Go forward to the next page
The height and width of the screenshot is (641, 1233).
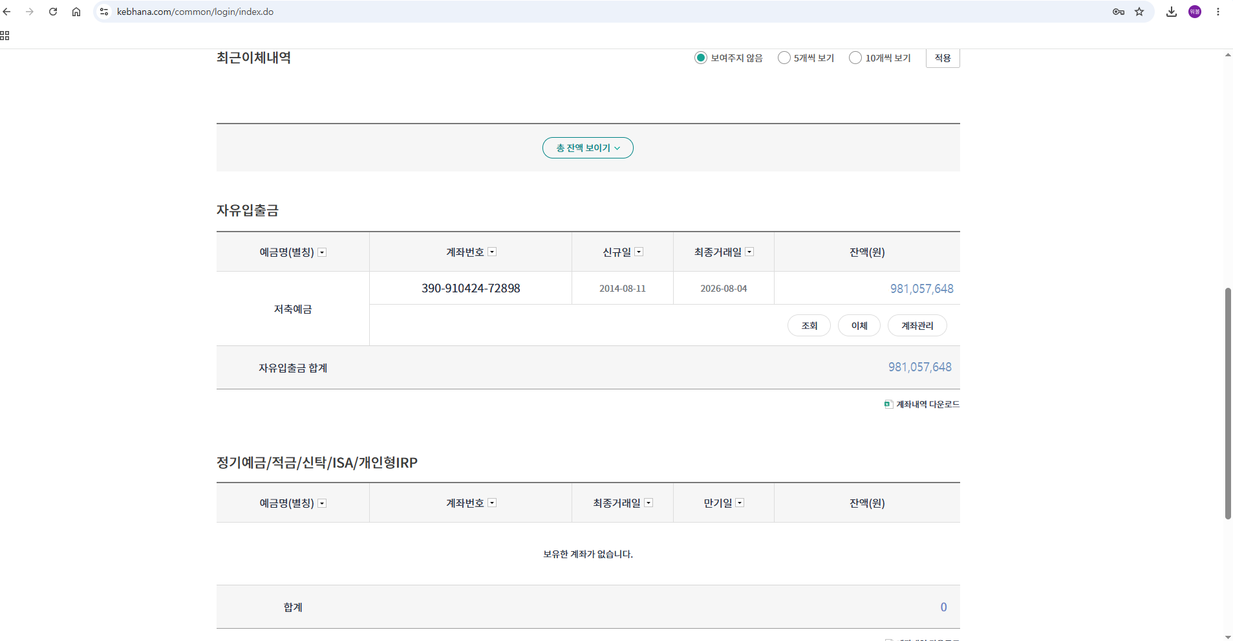point(30,12)
